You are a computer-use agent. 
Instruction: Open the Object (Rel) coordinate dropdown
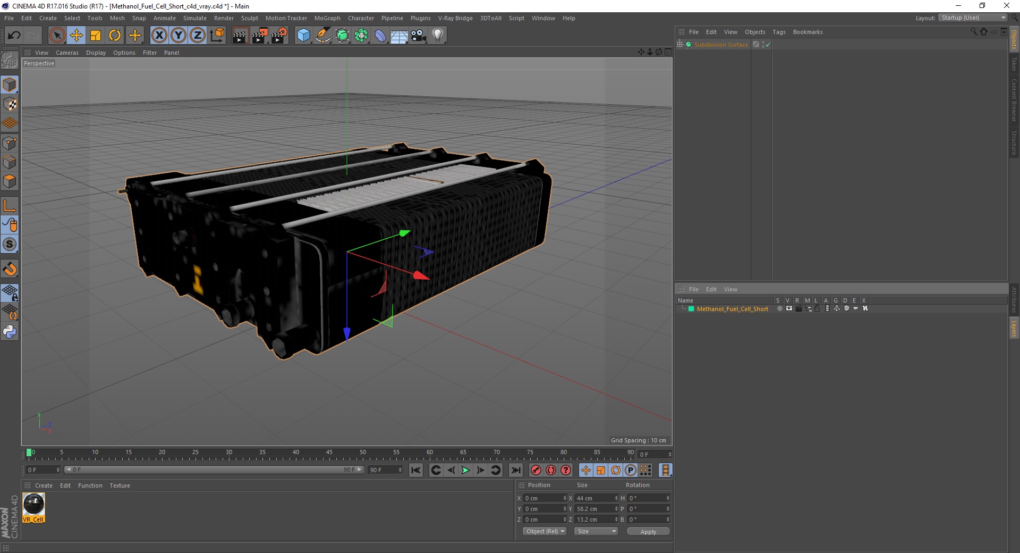tap(545, 531)
